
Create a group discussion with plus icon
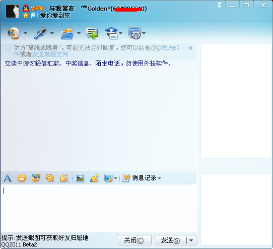coord(92,33)
